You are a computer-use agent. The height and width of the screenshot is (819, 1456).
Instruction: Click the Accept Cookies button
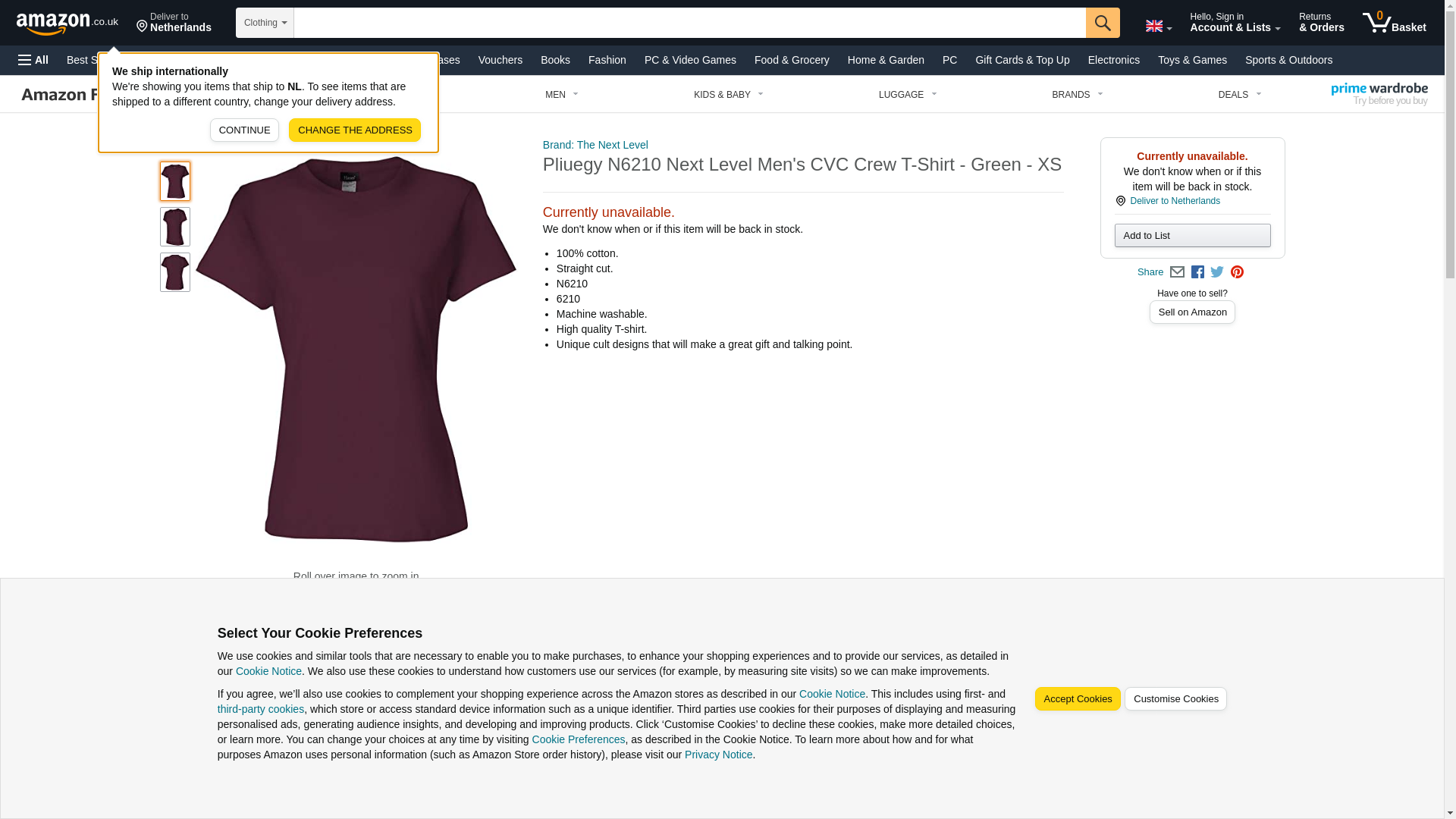[x=1078, y=699]
